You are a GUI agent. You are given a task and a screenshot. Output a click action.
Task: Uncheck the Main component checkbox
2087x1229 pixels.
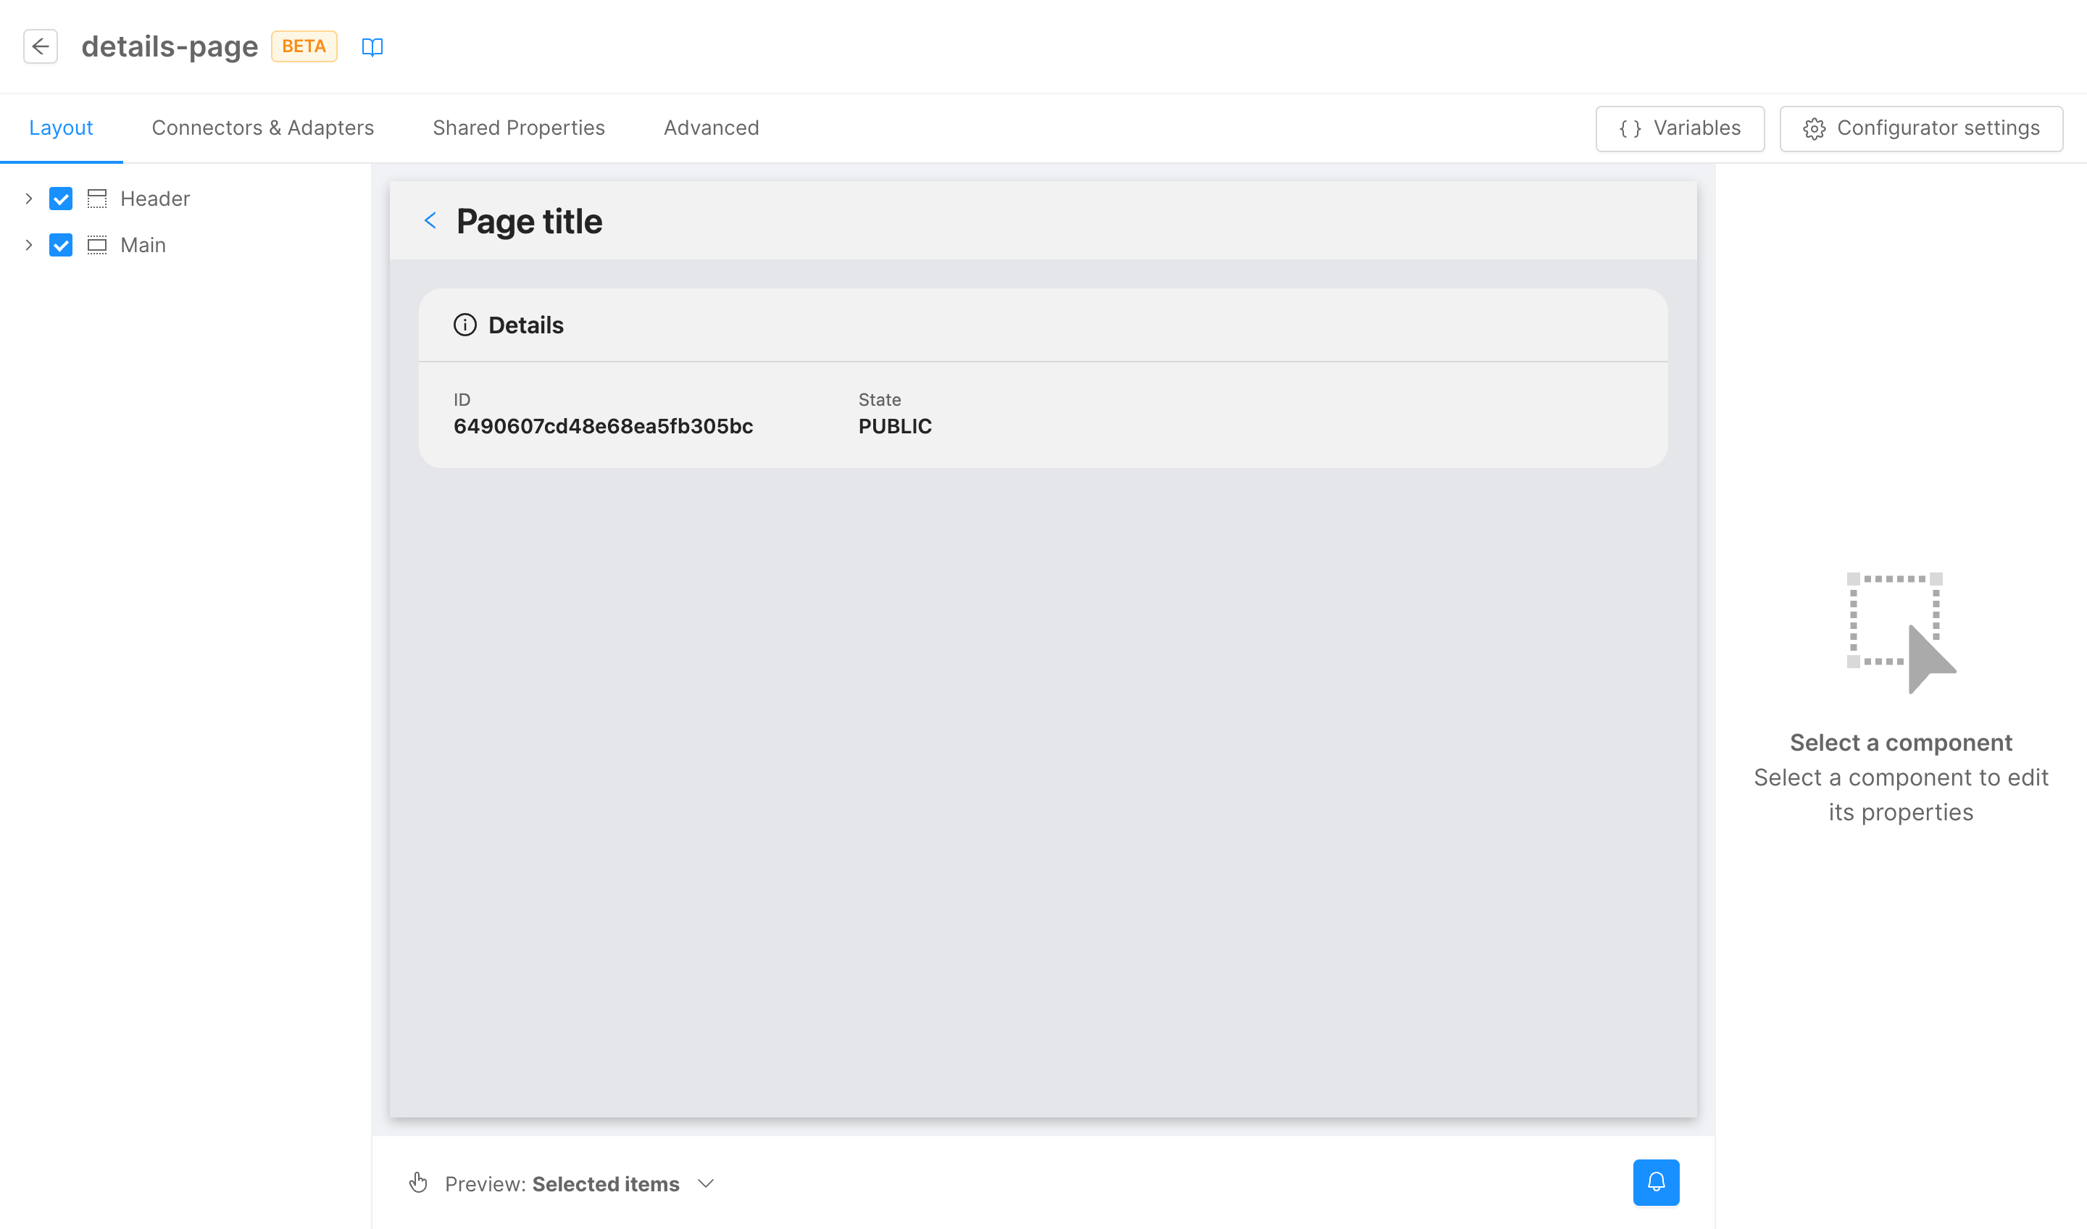tap(60, 244)
